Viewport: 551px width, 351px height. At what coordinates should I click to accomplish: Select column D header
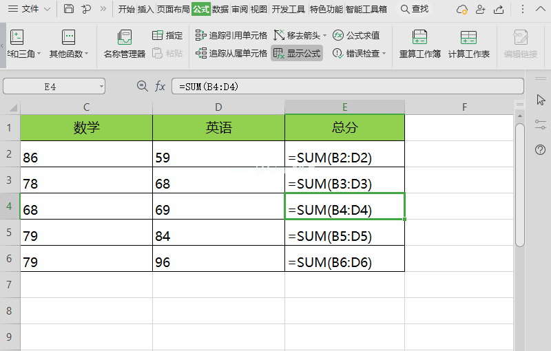[x=218, y=107]
